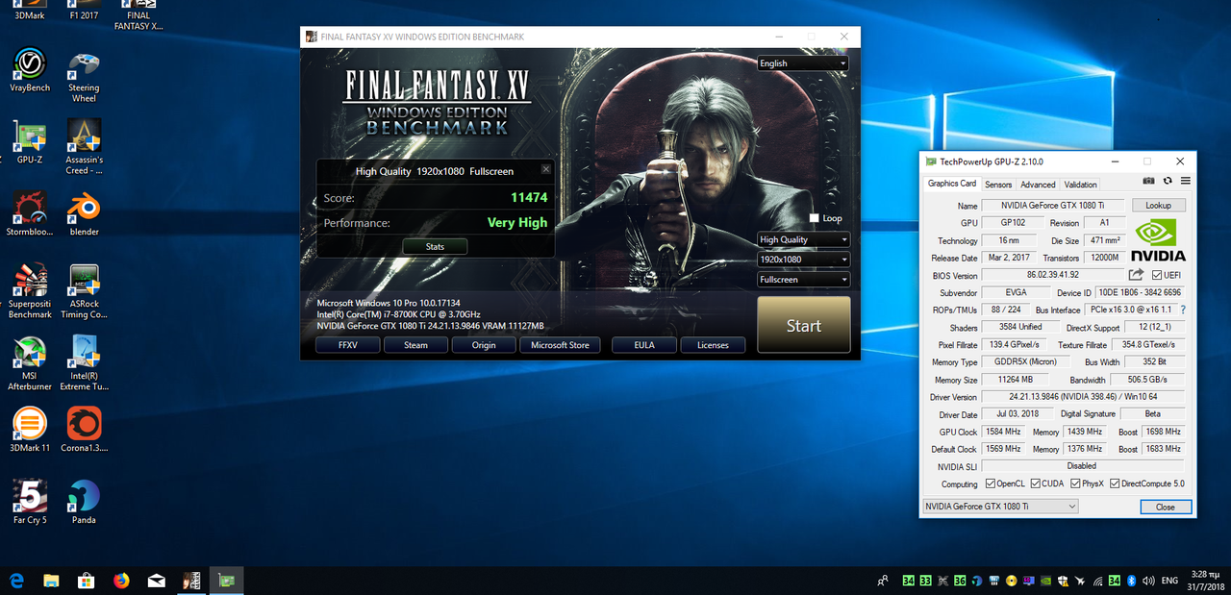This screenshot has height=595, width=1231.
Task: Click the score value 11474
Action: (529, 198)
